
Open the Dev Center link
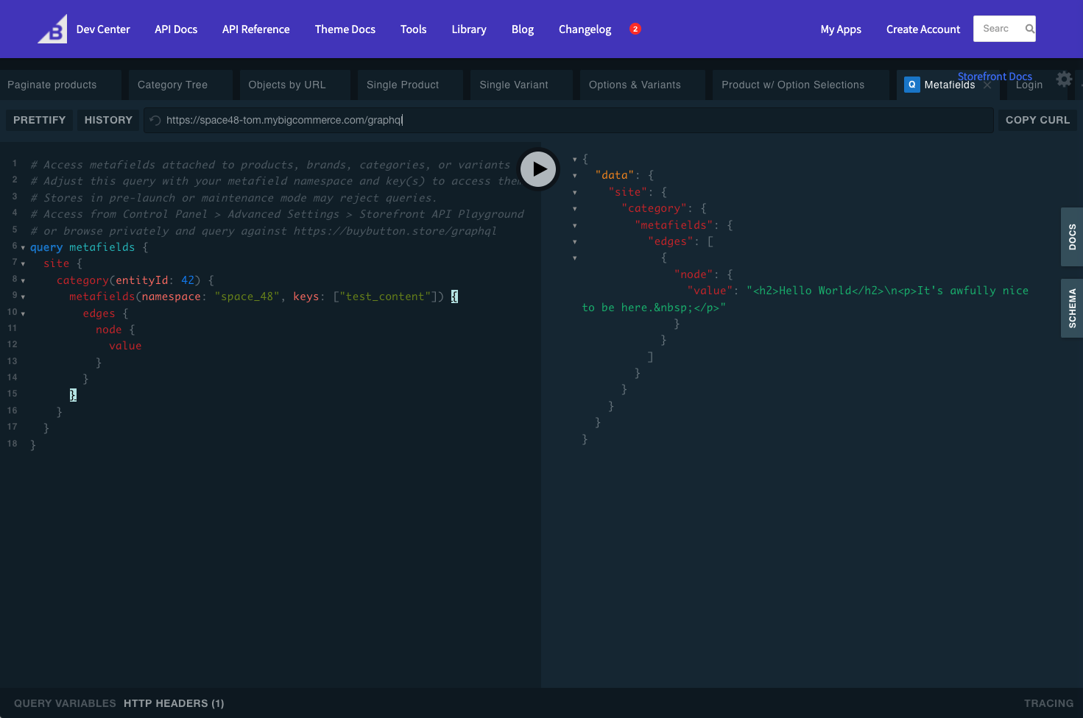tap(103, 29)
